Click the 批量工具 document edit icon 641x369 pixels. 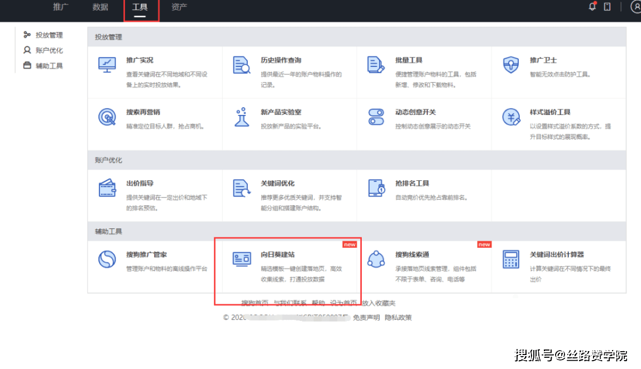pyautogui.click(x=376, y=65)
